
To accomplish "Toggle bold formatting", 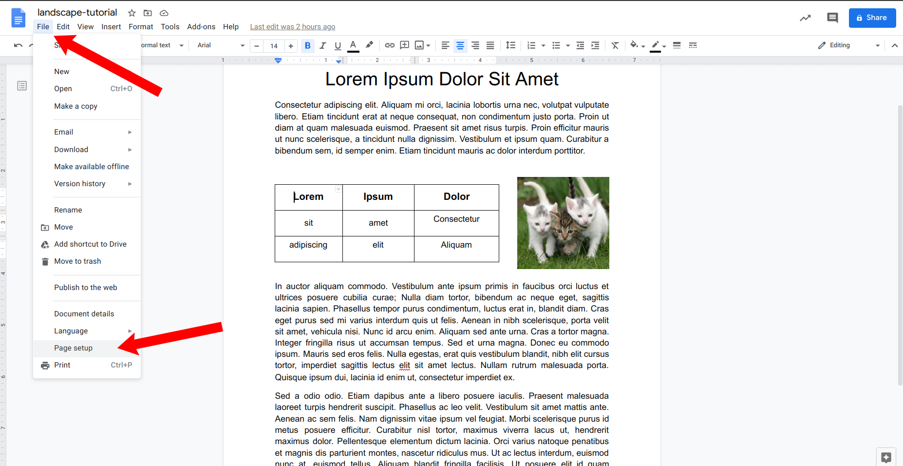I will click(307, 45).
